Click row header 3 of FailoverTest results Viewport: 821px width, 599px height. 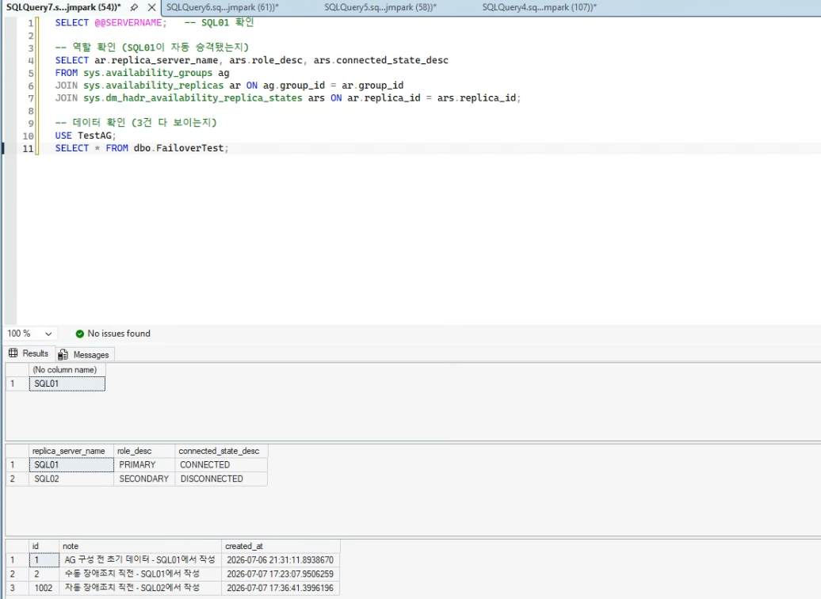click(17, 588)
